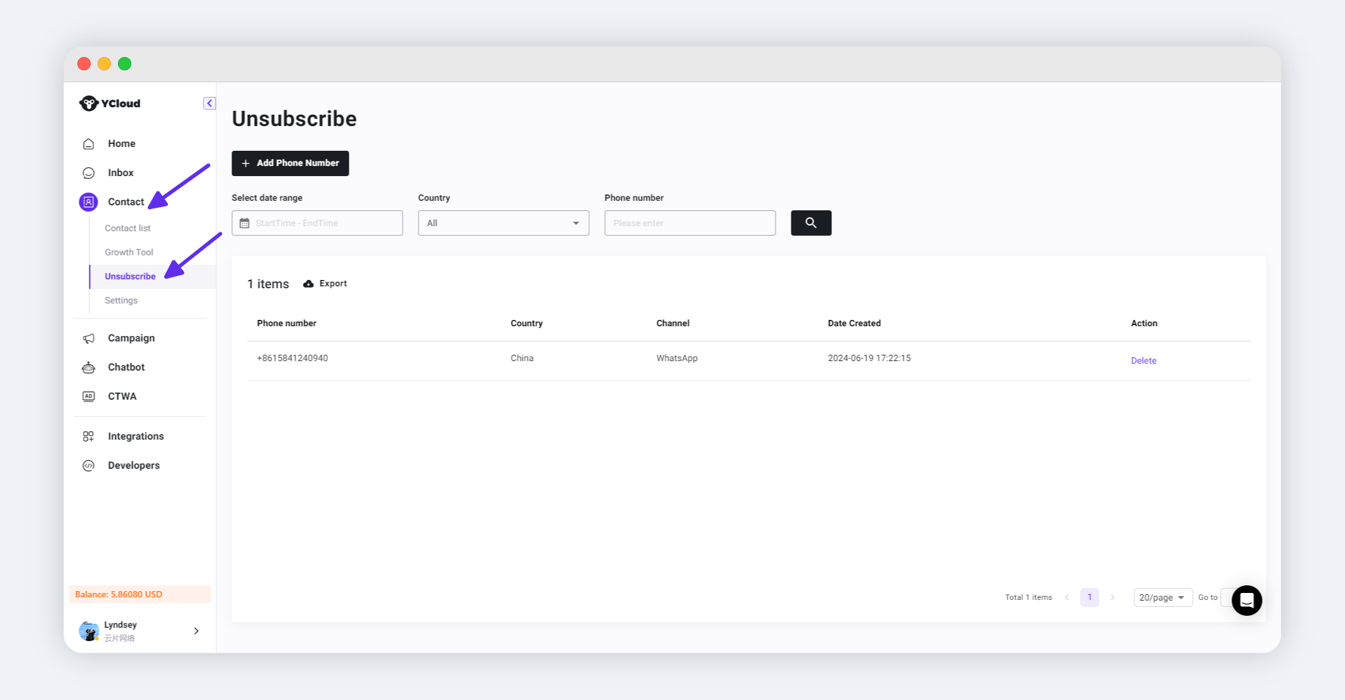The height and width of the screenshot is (700, 1345).
Task: Expand the Lyndsey account menu chevron
Action: click(x=196, y=631)
